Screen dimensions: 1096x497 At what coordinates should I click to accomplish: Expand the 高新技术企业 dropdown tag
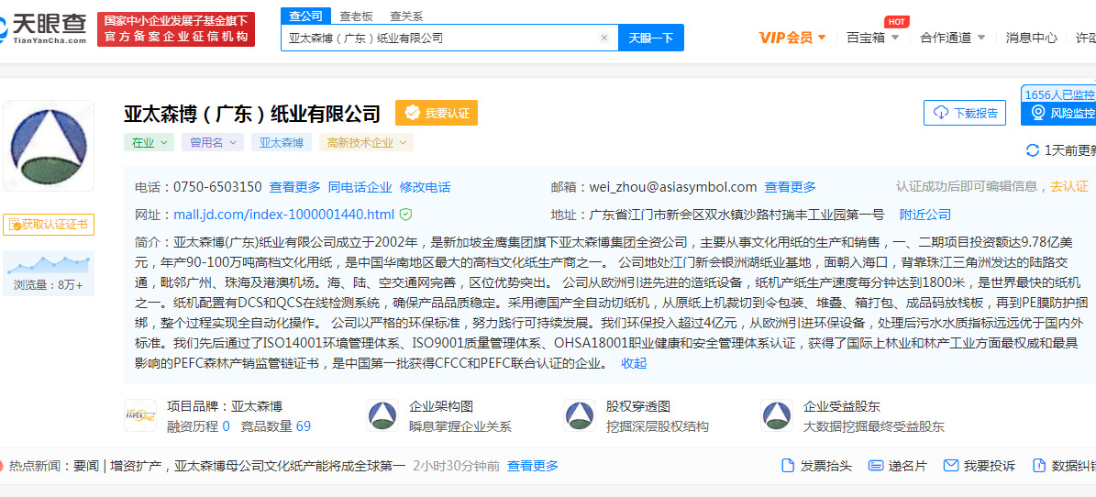pos(366,143)
